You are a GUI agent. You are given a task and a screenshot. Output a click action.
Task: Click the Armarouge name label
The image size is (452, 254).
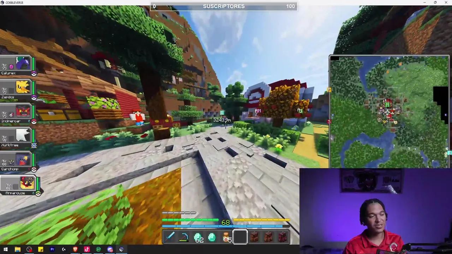point(15,193)
